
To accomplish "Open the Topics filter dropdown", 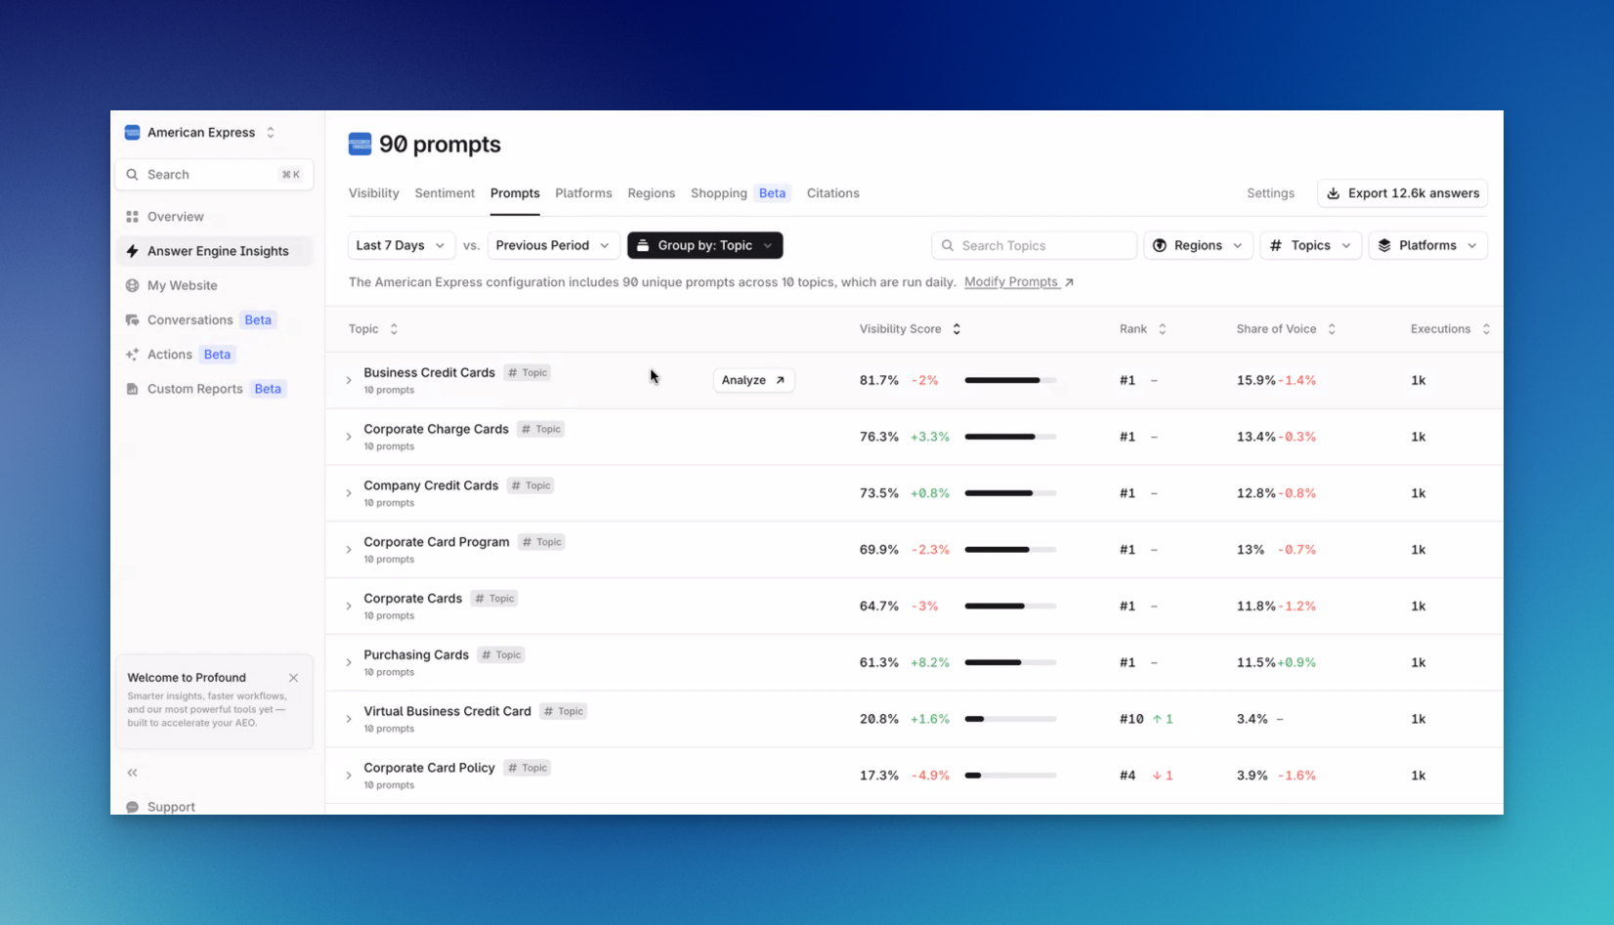I will pos(1310,246).
